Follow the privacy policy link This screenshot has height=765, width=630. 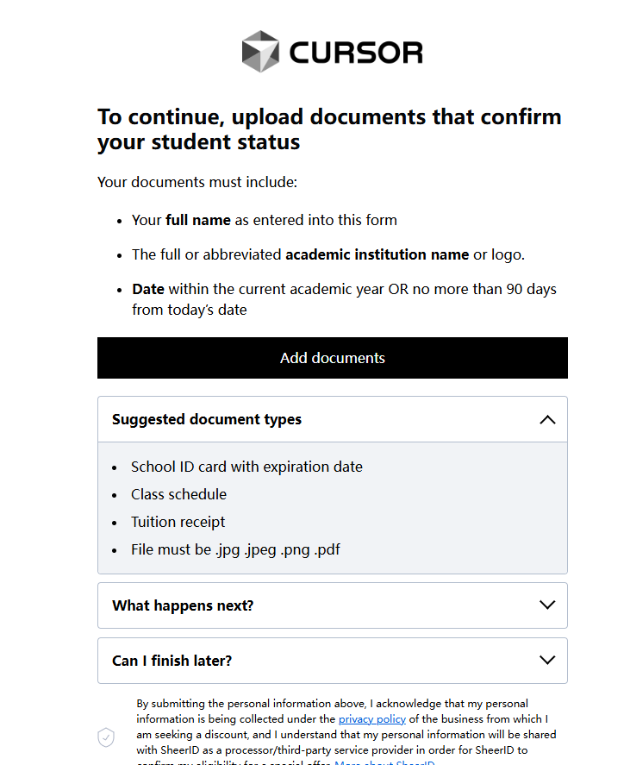(x=372, y=718)
